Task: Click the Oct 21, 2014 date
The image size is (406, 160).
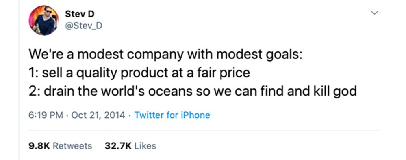Action: point(98,115)
